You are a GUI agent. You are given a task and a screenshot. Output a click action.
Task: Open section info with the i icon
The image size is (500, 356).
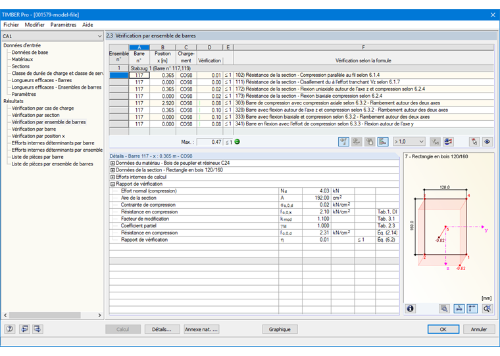pos(411,308)
